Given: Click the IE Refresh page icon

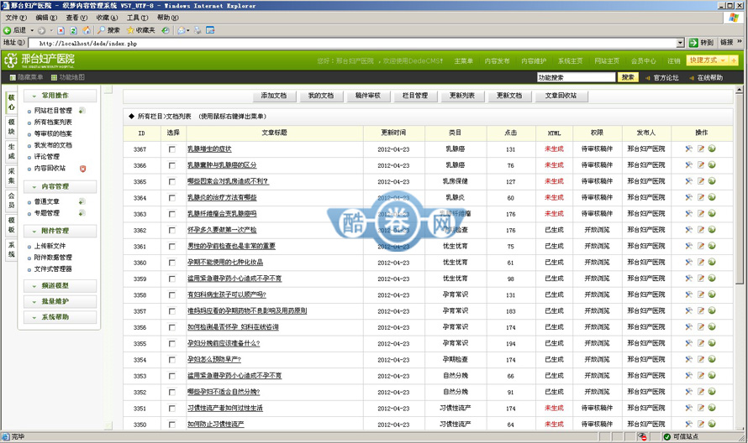Looking at the screenshot, I should pos(73,30).
